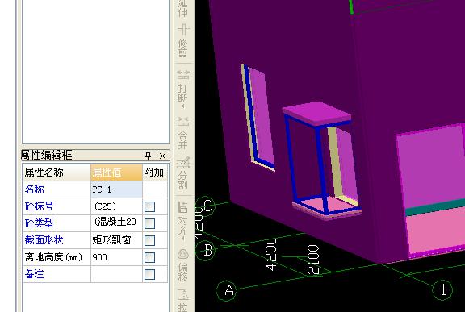Click the 2100 dimension label
The image size is (465, 312).
coord(313,260)
